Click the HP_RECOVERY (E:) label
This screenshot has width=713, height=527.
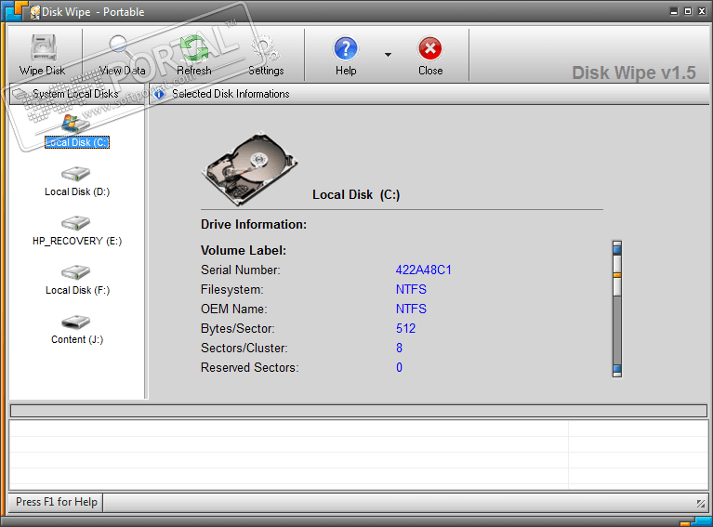click(x=77, y=241)
